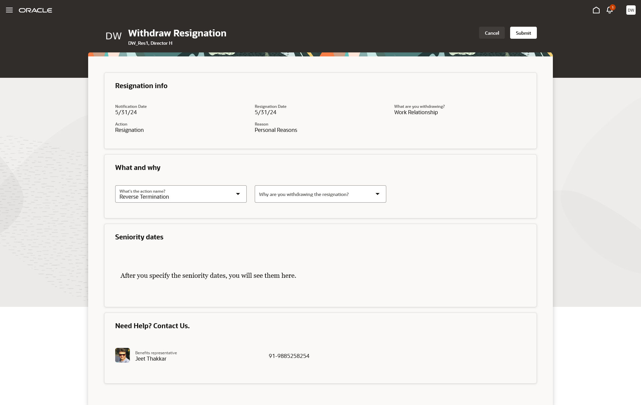Submit the Withdraw Resignation form
The width and height of the screenshot is (641, 405).
(523, 33)
